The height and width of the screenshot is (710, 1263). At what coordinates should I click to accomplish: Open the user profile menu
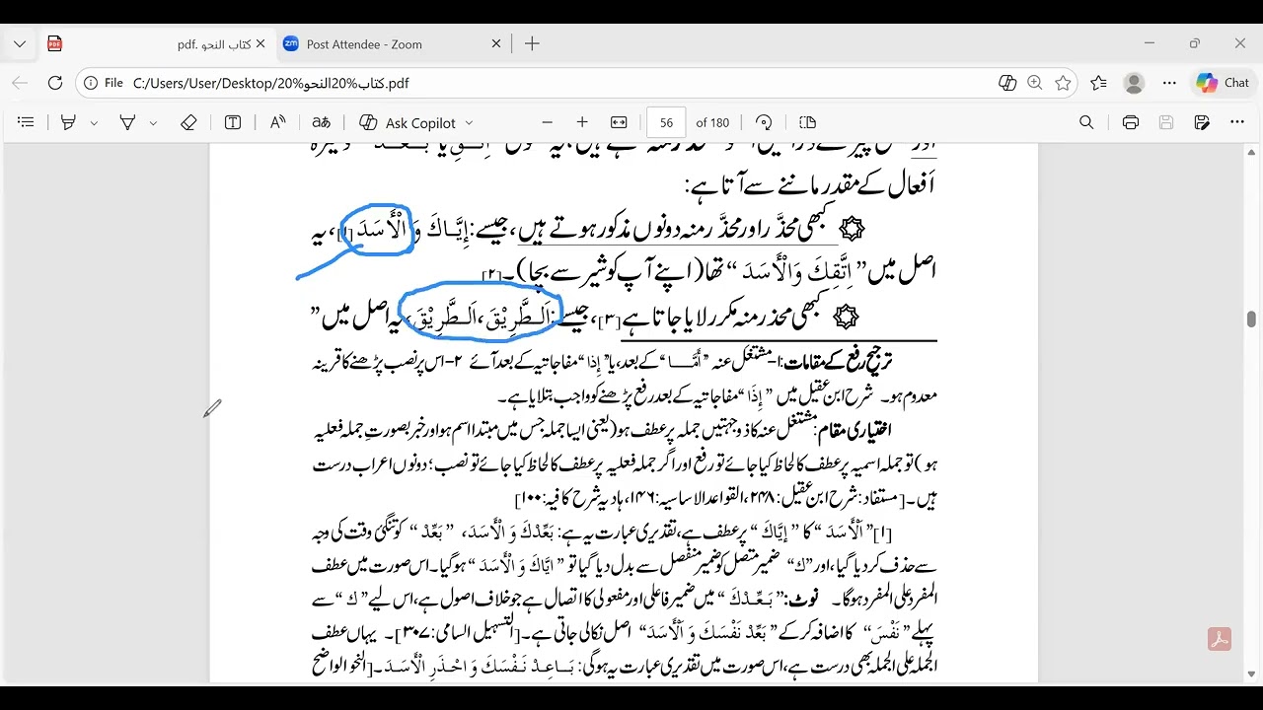point(1134,83)
